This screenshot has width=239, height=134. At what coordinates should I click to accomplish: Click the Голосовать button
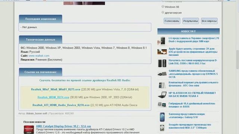pos(172,21)
